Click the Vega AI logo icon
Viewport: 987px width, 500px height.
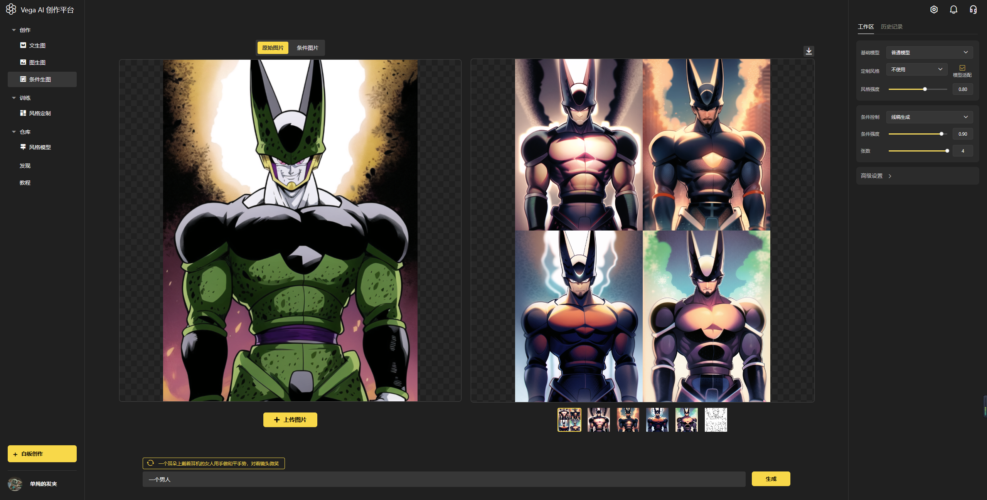(x=11, y=9)
